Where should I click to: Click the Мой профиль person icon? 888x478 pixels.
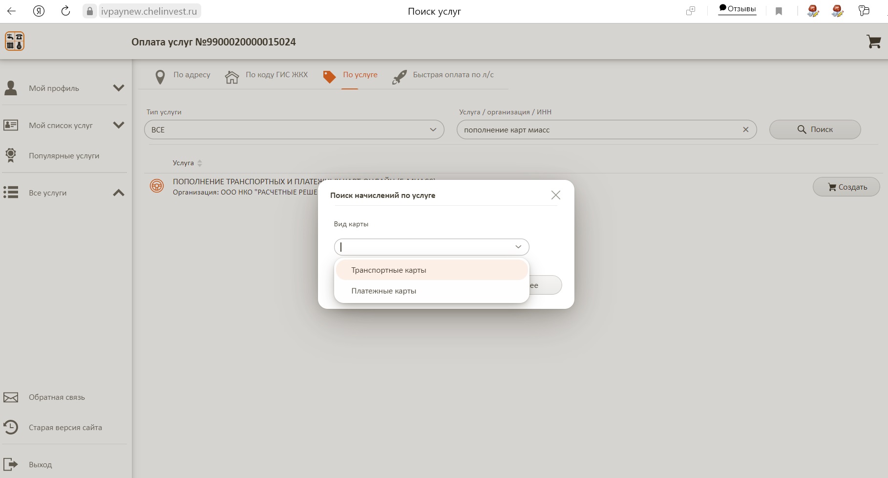click(11, 88)
